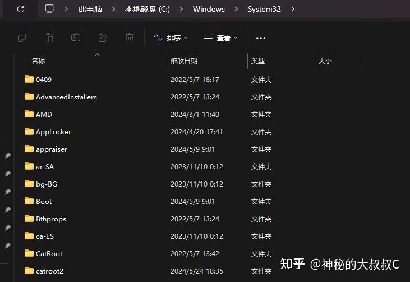Open the three-dot more options menu
Viewport: 410px width, 282px height.
click(261, 38)
